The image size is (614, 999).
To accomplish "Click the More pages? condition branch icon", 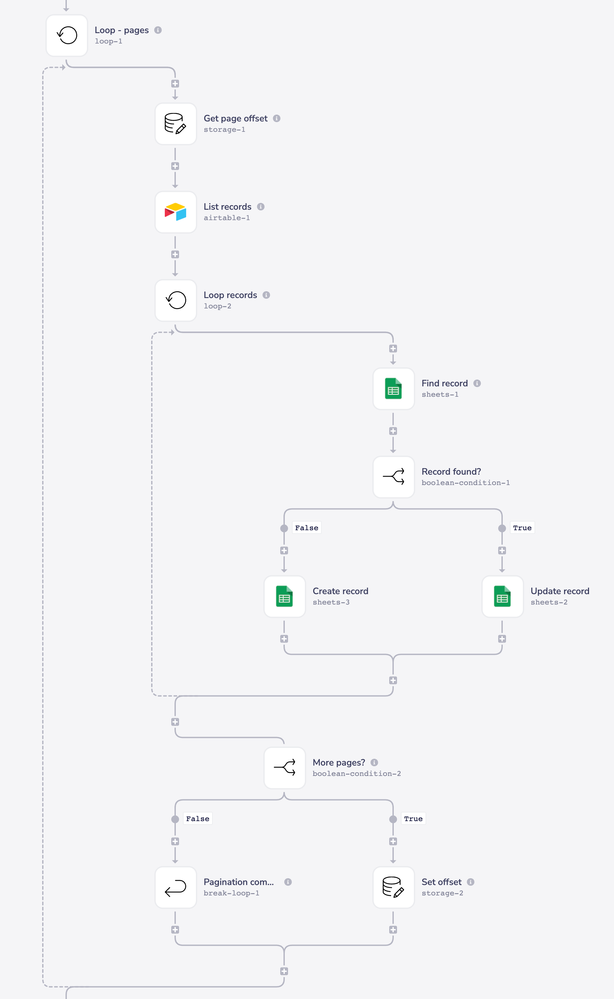I will pos(284,768).
